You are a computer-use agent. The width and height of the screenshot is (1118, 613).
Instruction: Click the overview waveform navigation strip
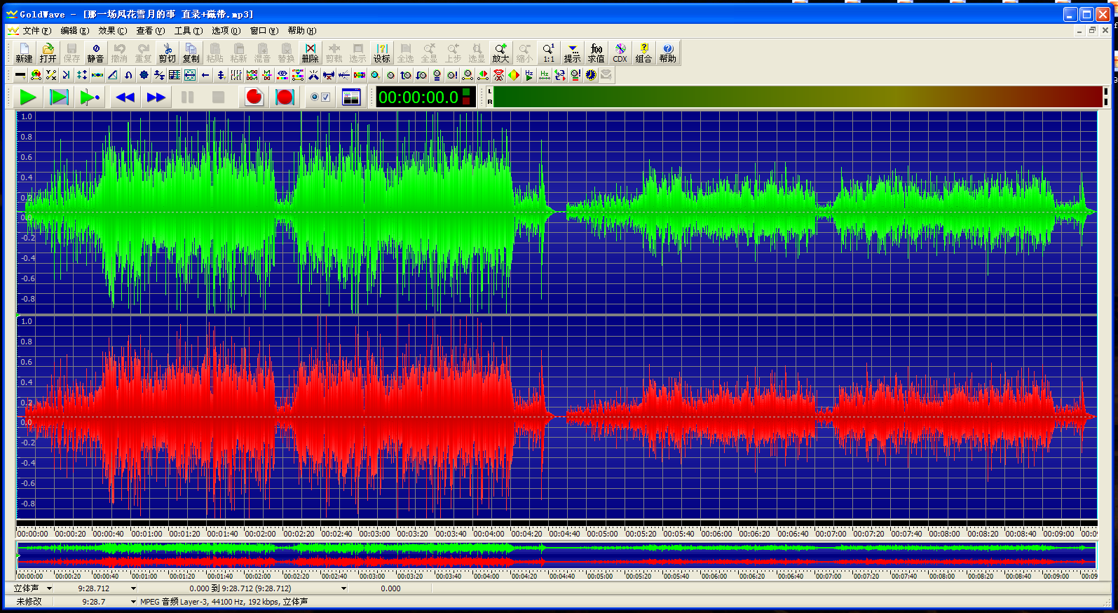click(557, 555)
